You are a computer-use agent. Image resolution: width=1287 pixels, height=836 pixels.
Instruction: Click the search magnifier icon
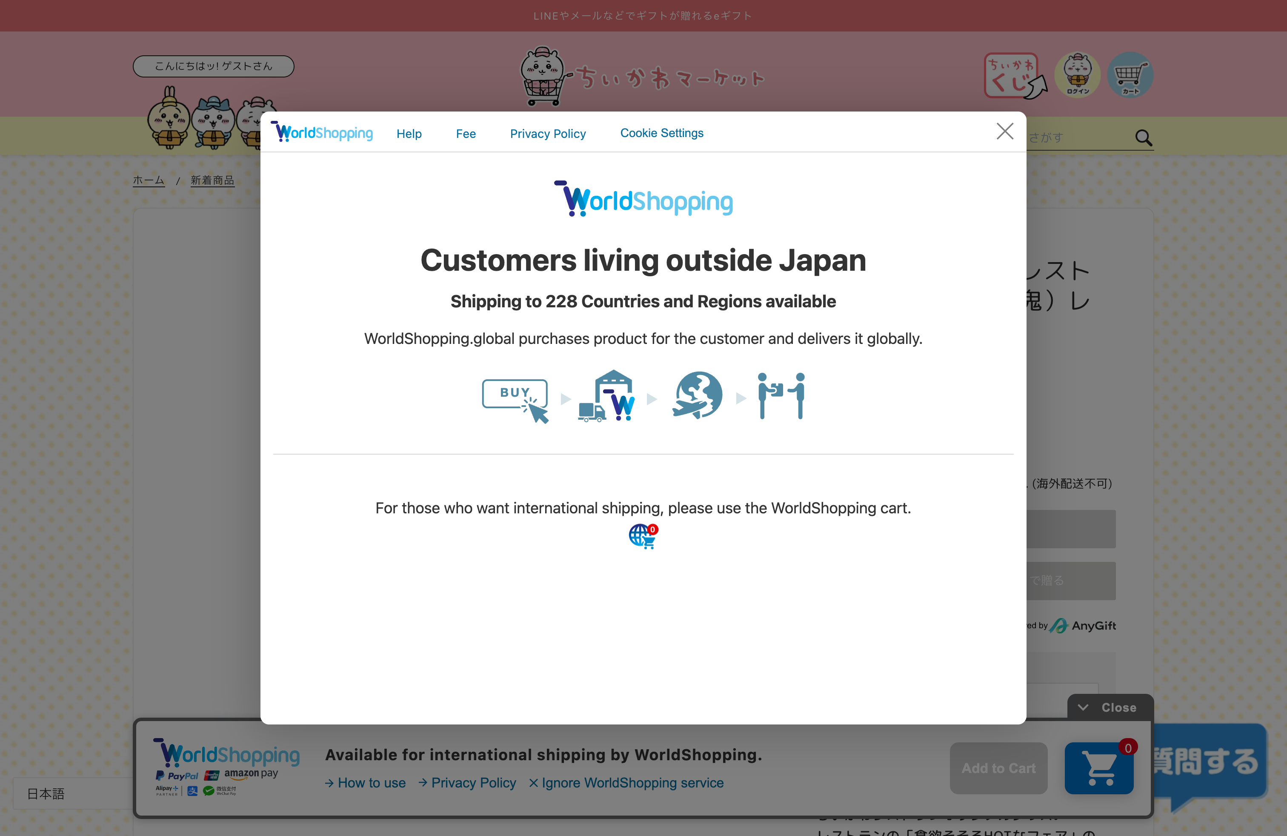click(1143, 138)
